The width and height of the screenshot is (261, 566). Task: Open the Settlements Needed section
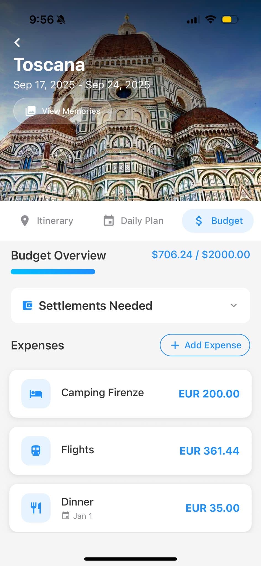[95, 306]
